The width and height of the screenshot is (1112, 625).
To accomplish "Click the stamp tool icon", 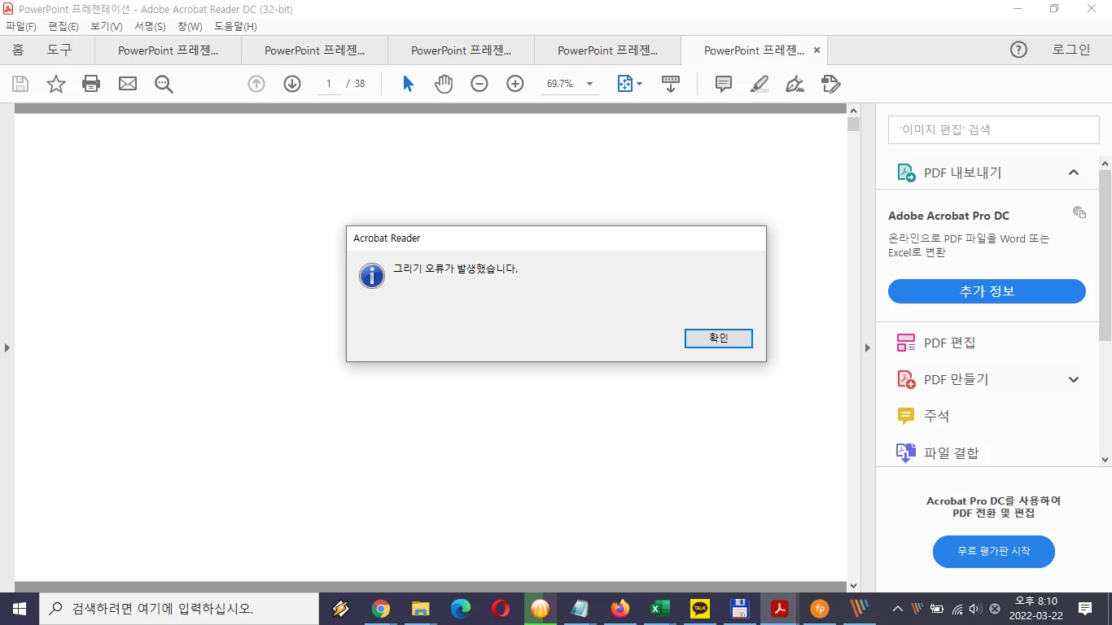I will pos(831,84).
